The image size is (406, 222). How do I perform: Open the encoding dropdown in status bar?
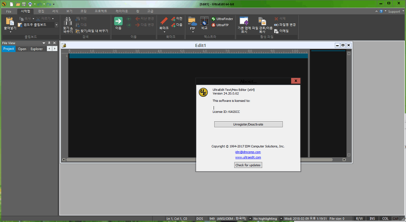250,219
